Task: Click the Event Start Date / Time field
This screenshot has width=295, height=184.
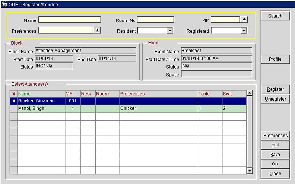Action: (217, 59)
